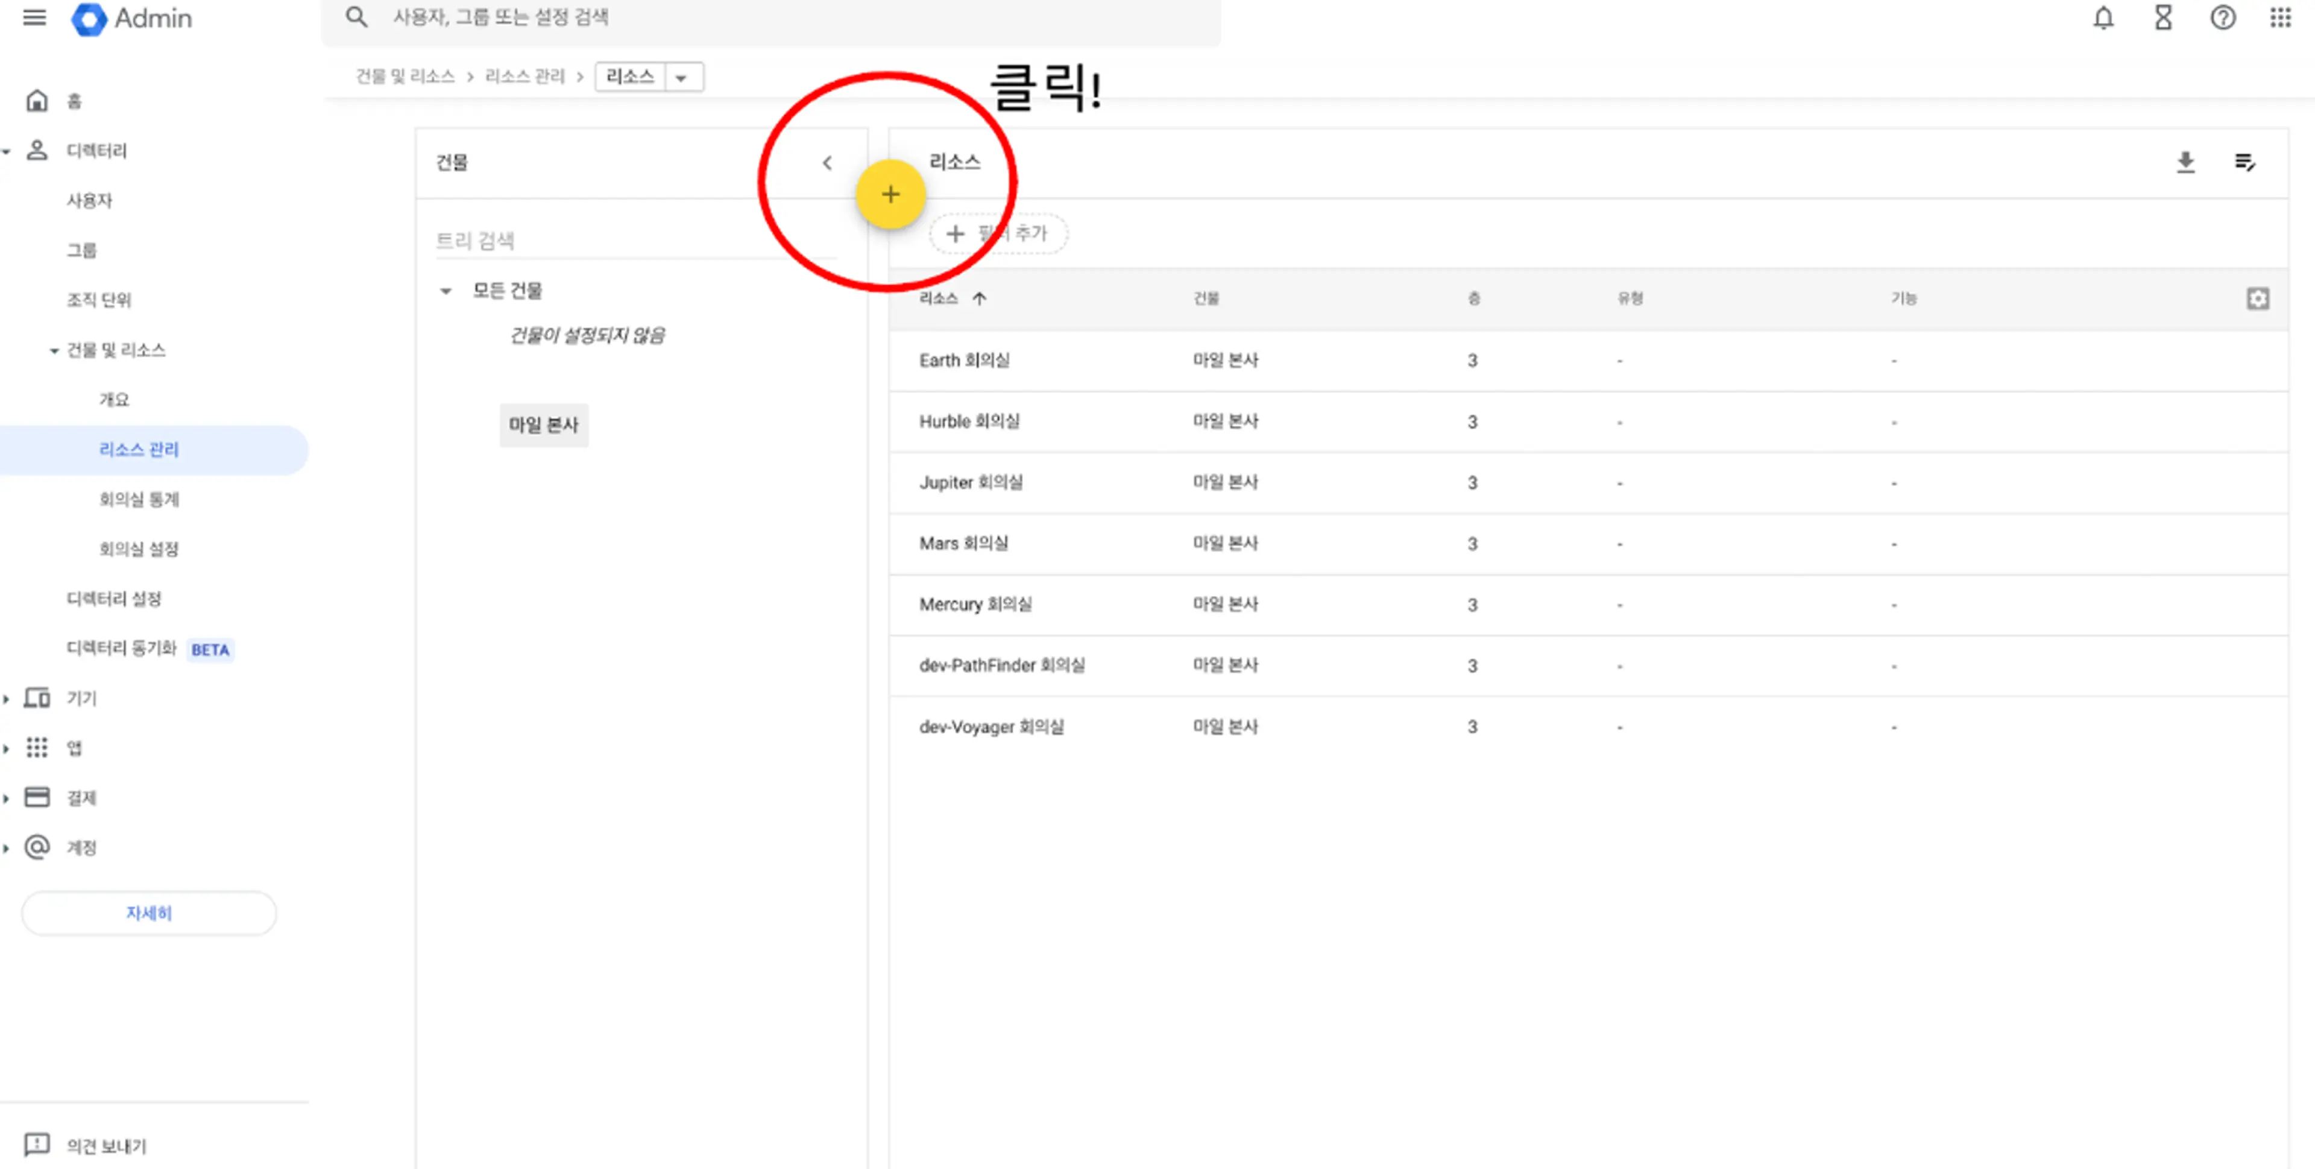This screenshot has height=1169, width=2315.
Task: Open the main hamburger menu
Action: coord(34,18)
